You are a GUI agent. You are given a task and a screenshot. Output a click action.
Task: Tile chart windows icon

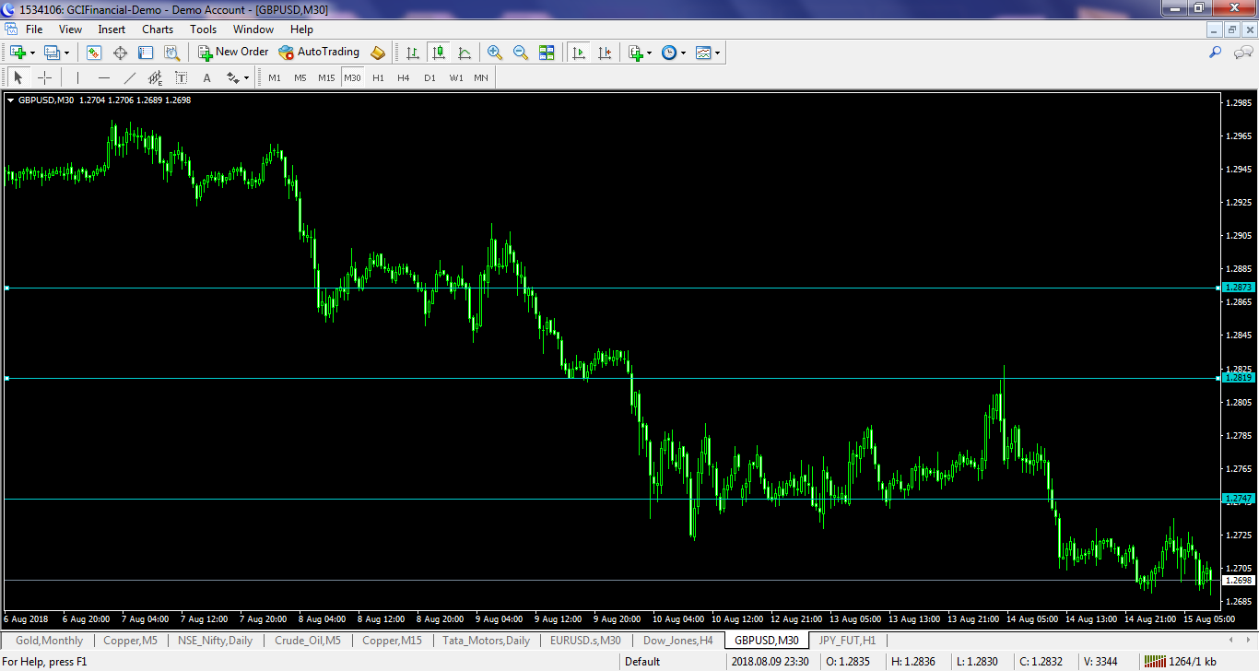pos(547,53)
